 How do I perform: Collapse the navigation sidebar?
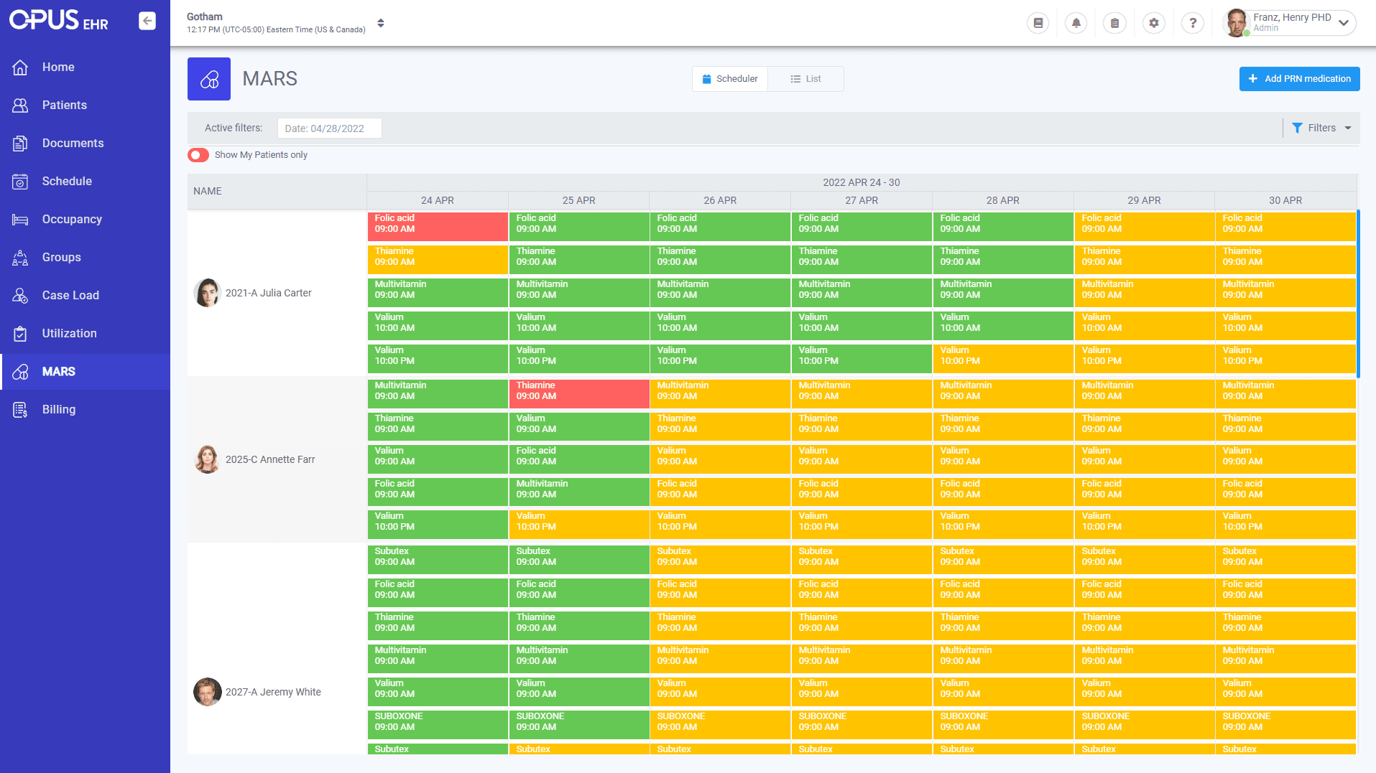pos(147,21)
